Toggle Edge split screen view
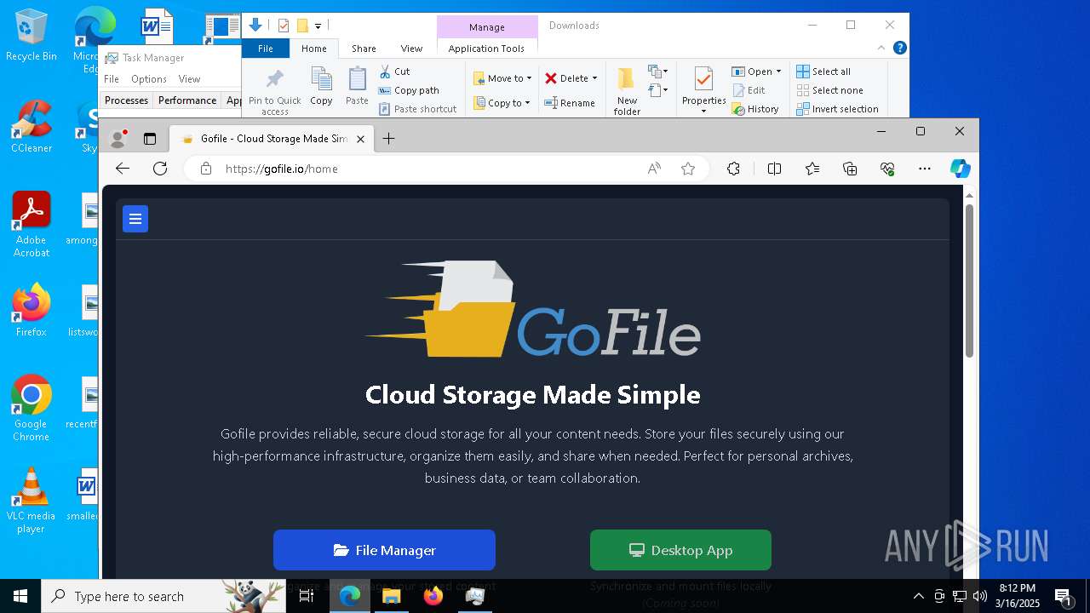This screenshot has height=613, width=1090. [x=774, y=169]
